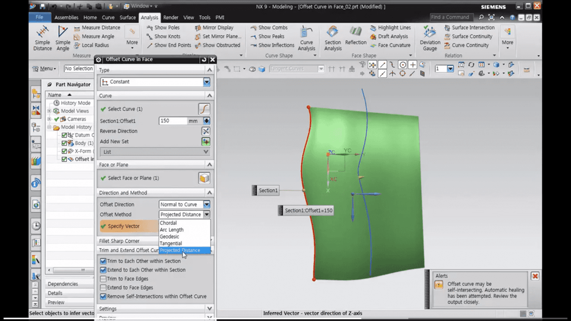Select Chordal offset method
Image resolution: width=571 pixels, height=321 pixels.
(184, 223)
